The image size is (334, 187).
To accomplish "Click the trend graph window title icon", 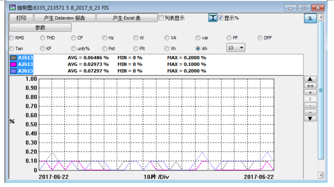I will click(12, 8).
